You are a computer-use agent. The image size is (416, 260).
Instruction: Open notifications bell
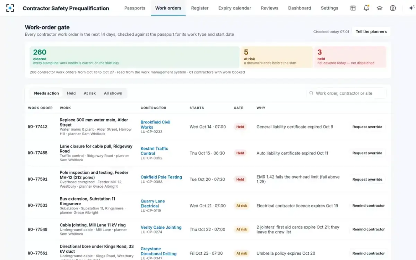(x=366, y=8)
